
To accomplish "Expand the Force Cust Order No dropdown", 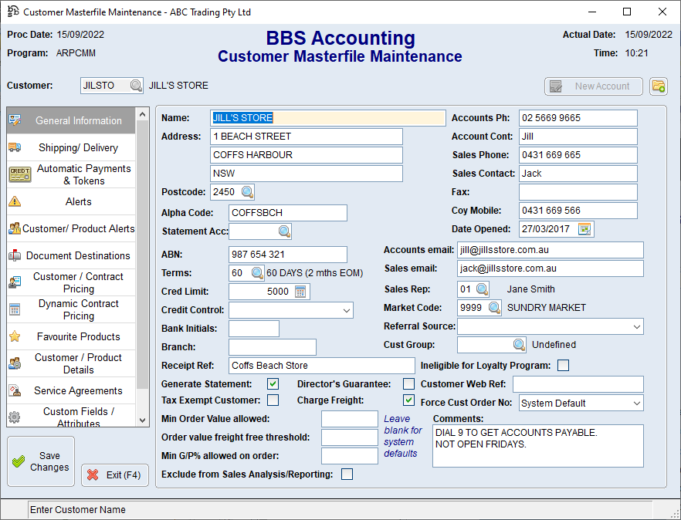I will point(635,404).
